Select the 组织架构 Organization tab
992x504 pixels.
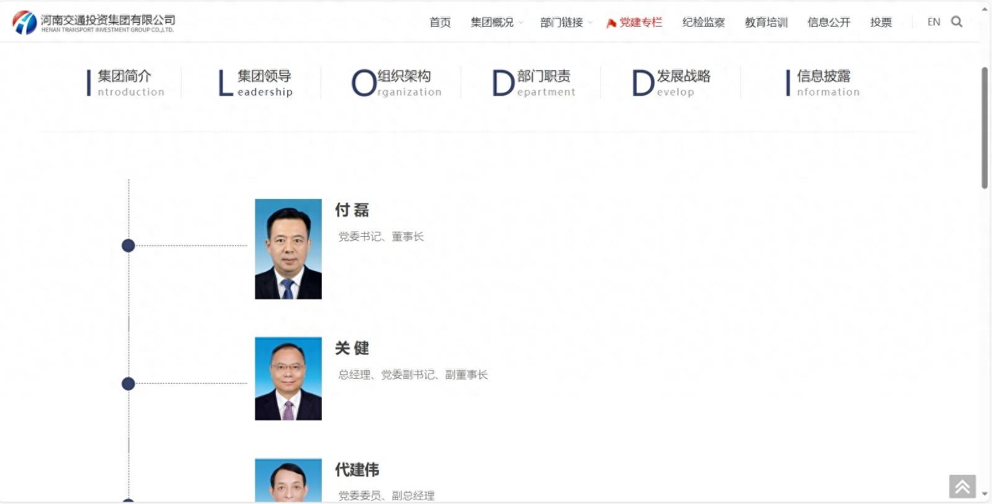(x=397, y=83)
